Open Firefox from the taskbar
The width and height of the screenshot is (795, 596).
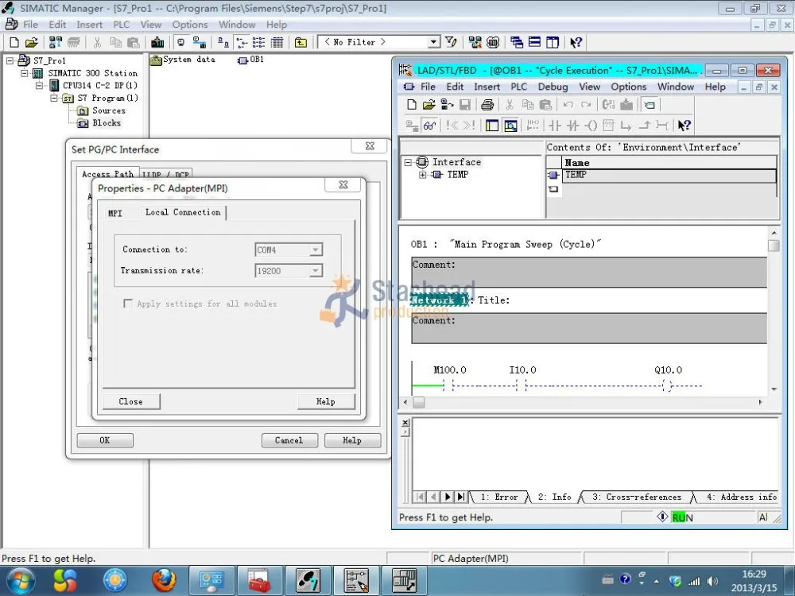click(164, 580)
